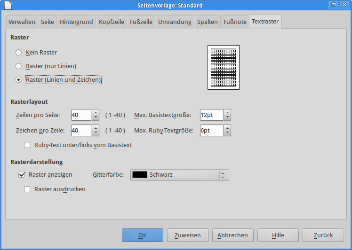The image size is (352, 250).
Task: Decrease Zeichen pro Zeile with down arrow
Action: 96,133
